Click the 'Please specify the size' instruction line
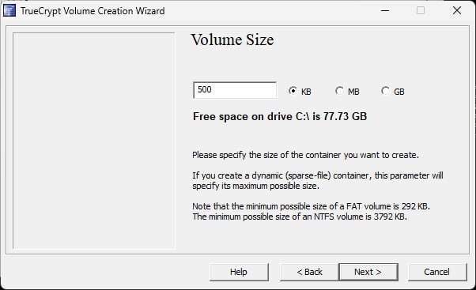The width and height of the screenshot is (476, 290). (305, 155)
